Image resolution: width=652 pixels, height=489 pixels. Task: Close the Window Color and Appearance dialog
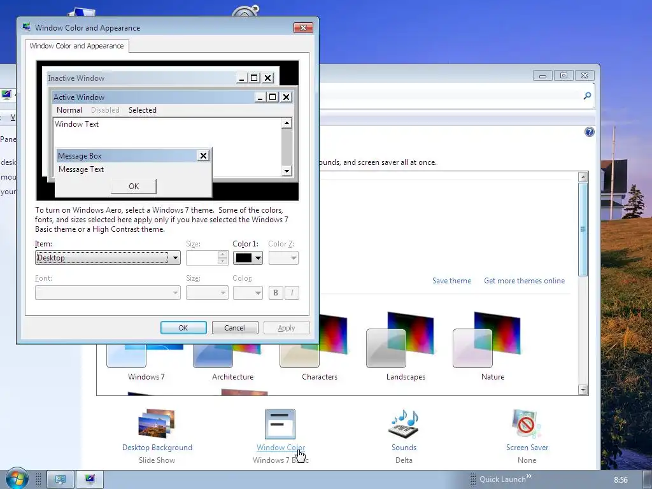point(303,27)
